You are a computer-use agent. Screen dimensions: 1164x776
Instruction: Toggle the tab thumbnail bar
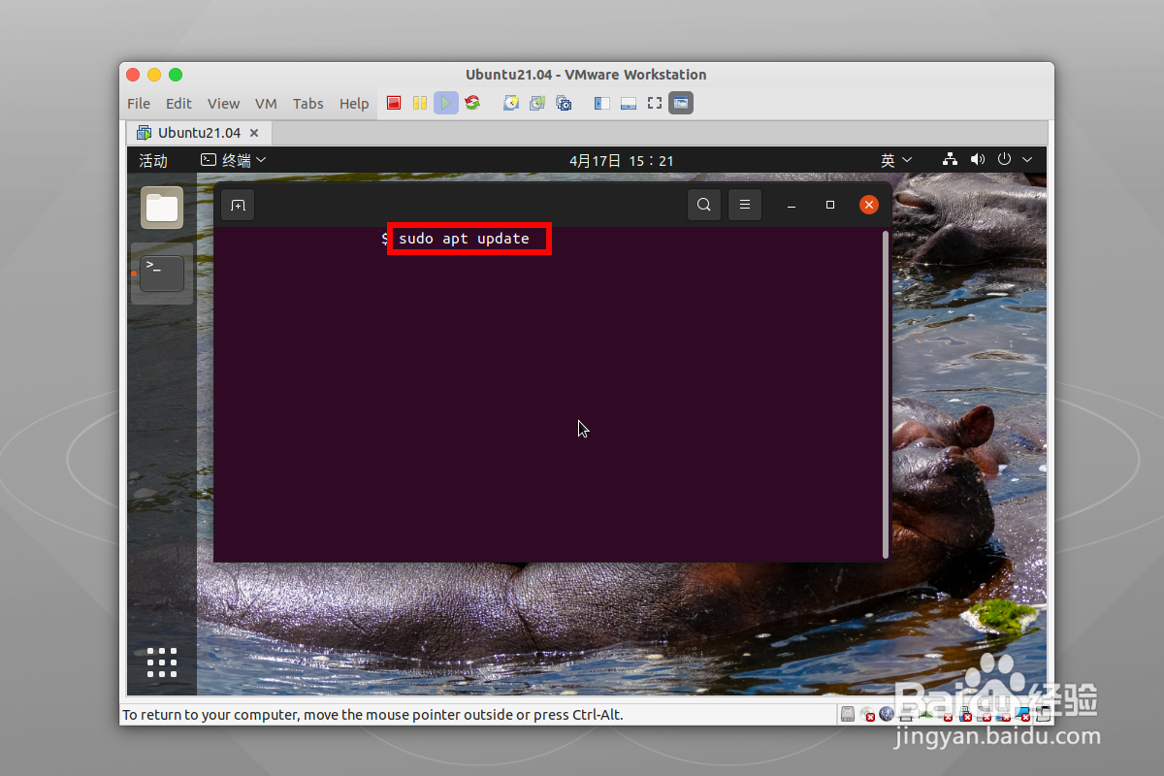tap(629, 103)
